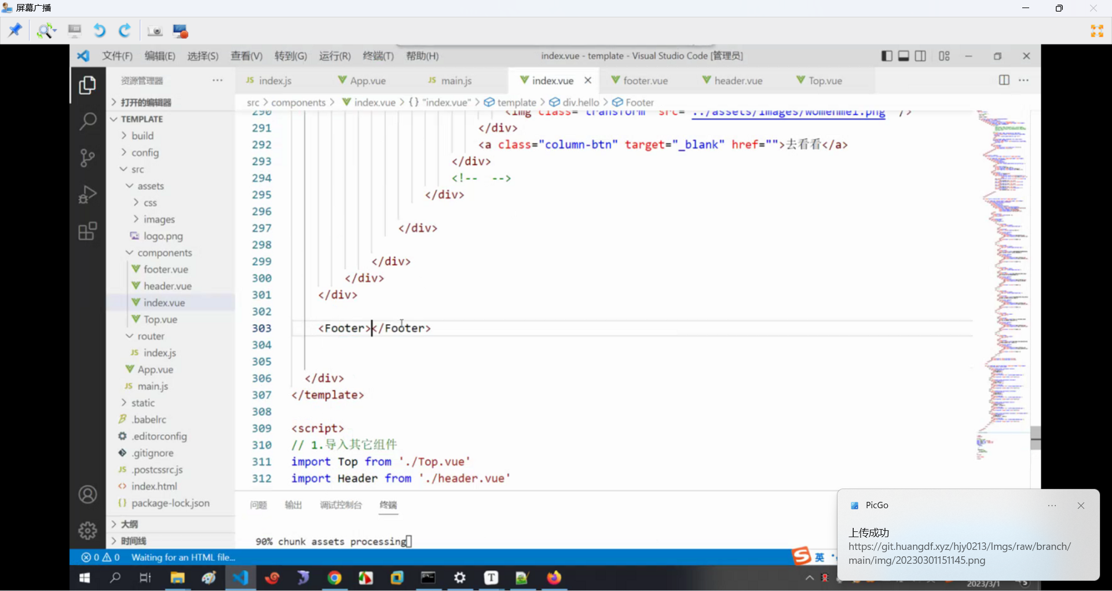Open the Source Control view
This screenshot has height=591, width=1112.
click(x=87, y=157)
